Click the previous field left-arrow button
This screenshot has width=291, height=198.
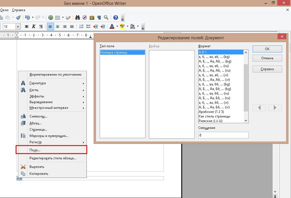pos(259,107)
